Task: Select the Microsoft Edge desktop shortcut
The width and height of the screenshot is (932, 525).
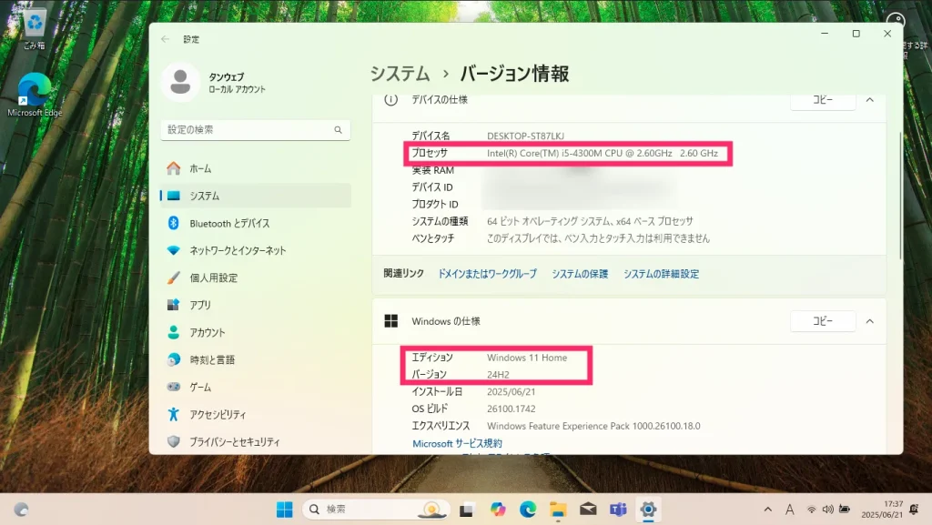Action: (x=35, y=95)
